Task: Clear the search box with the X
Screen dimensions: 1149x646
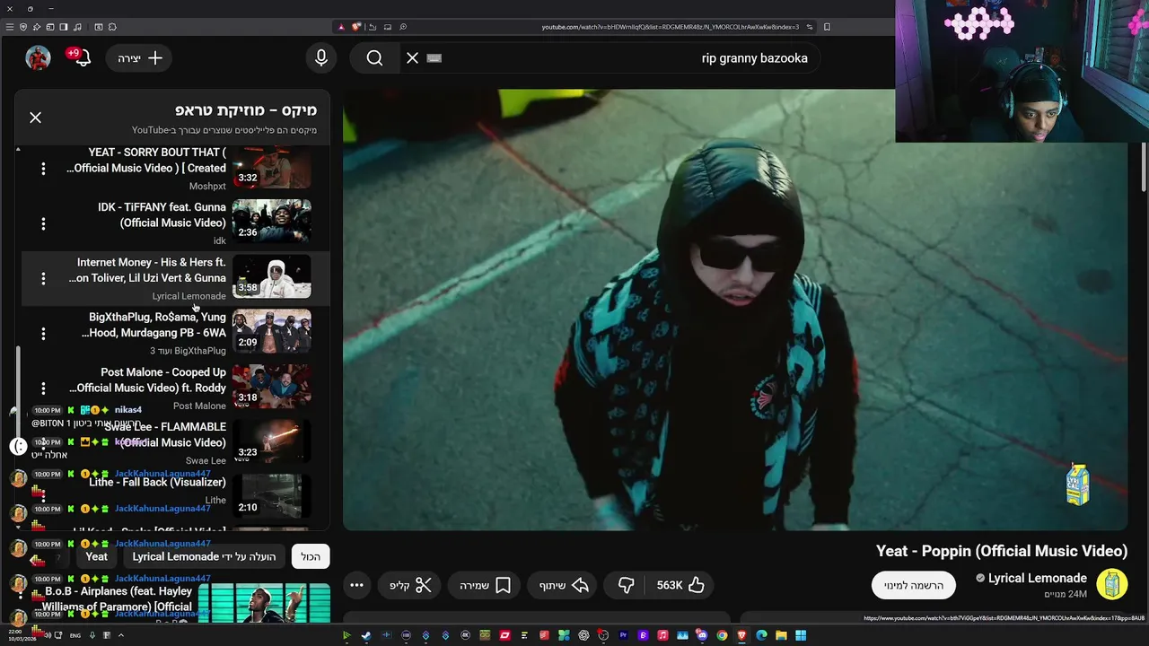Action: click(x=412, y=58)
